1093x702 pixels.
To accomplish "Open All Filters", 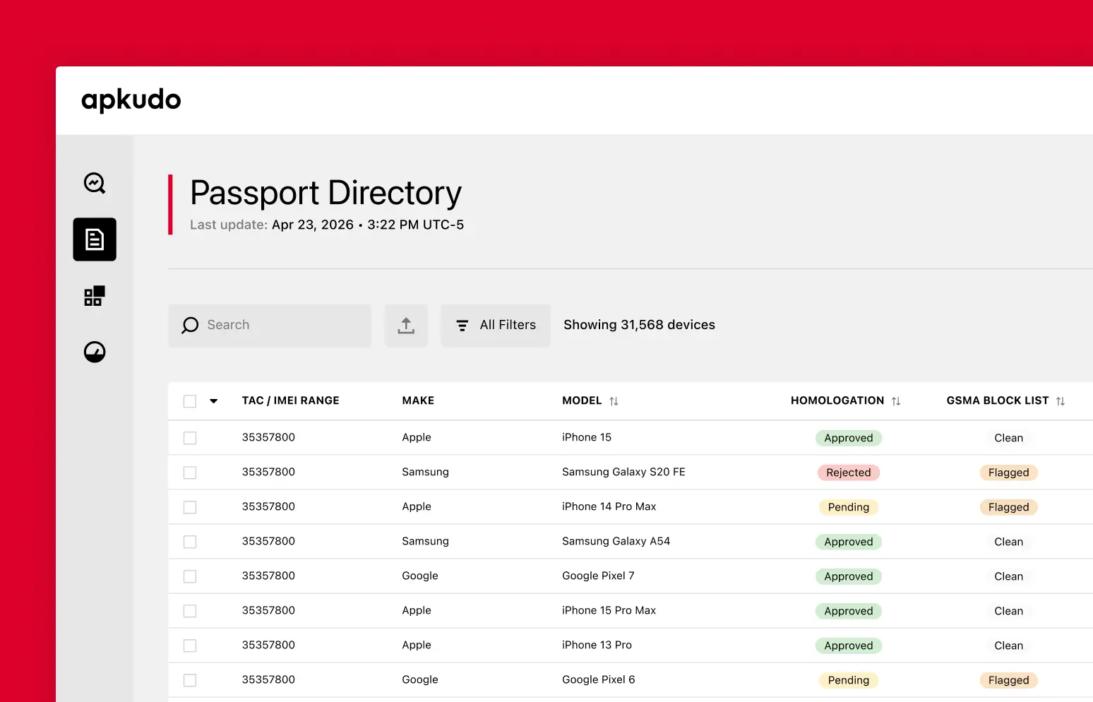I will click(x=496, y=326).
